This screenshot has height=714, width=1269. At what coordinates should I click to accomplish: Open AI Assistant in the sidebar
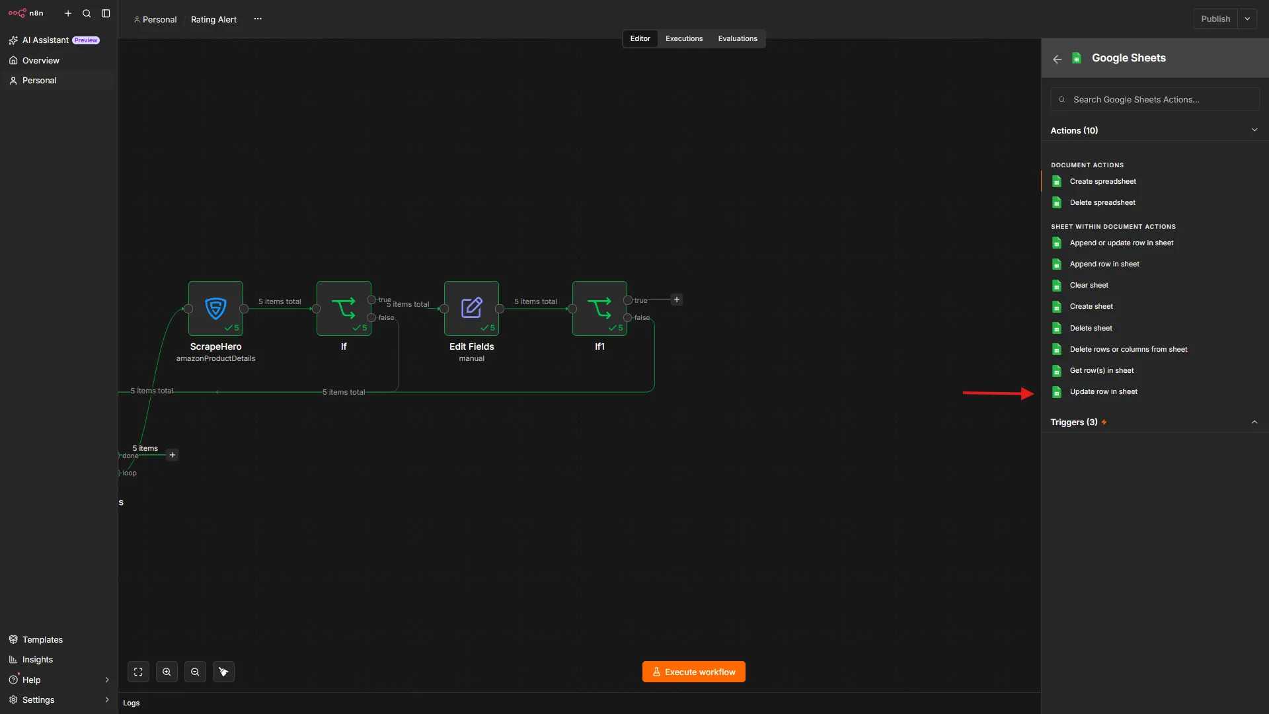pos(59,40)
